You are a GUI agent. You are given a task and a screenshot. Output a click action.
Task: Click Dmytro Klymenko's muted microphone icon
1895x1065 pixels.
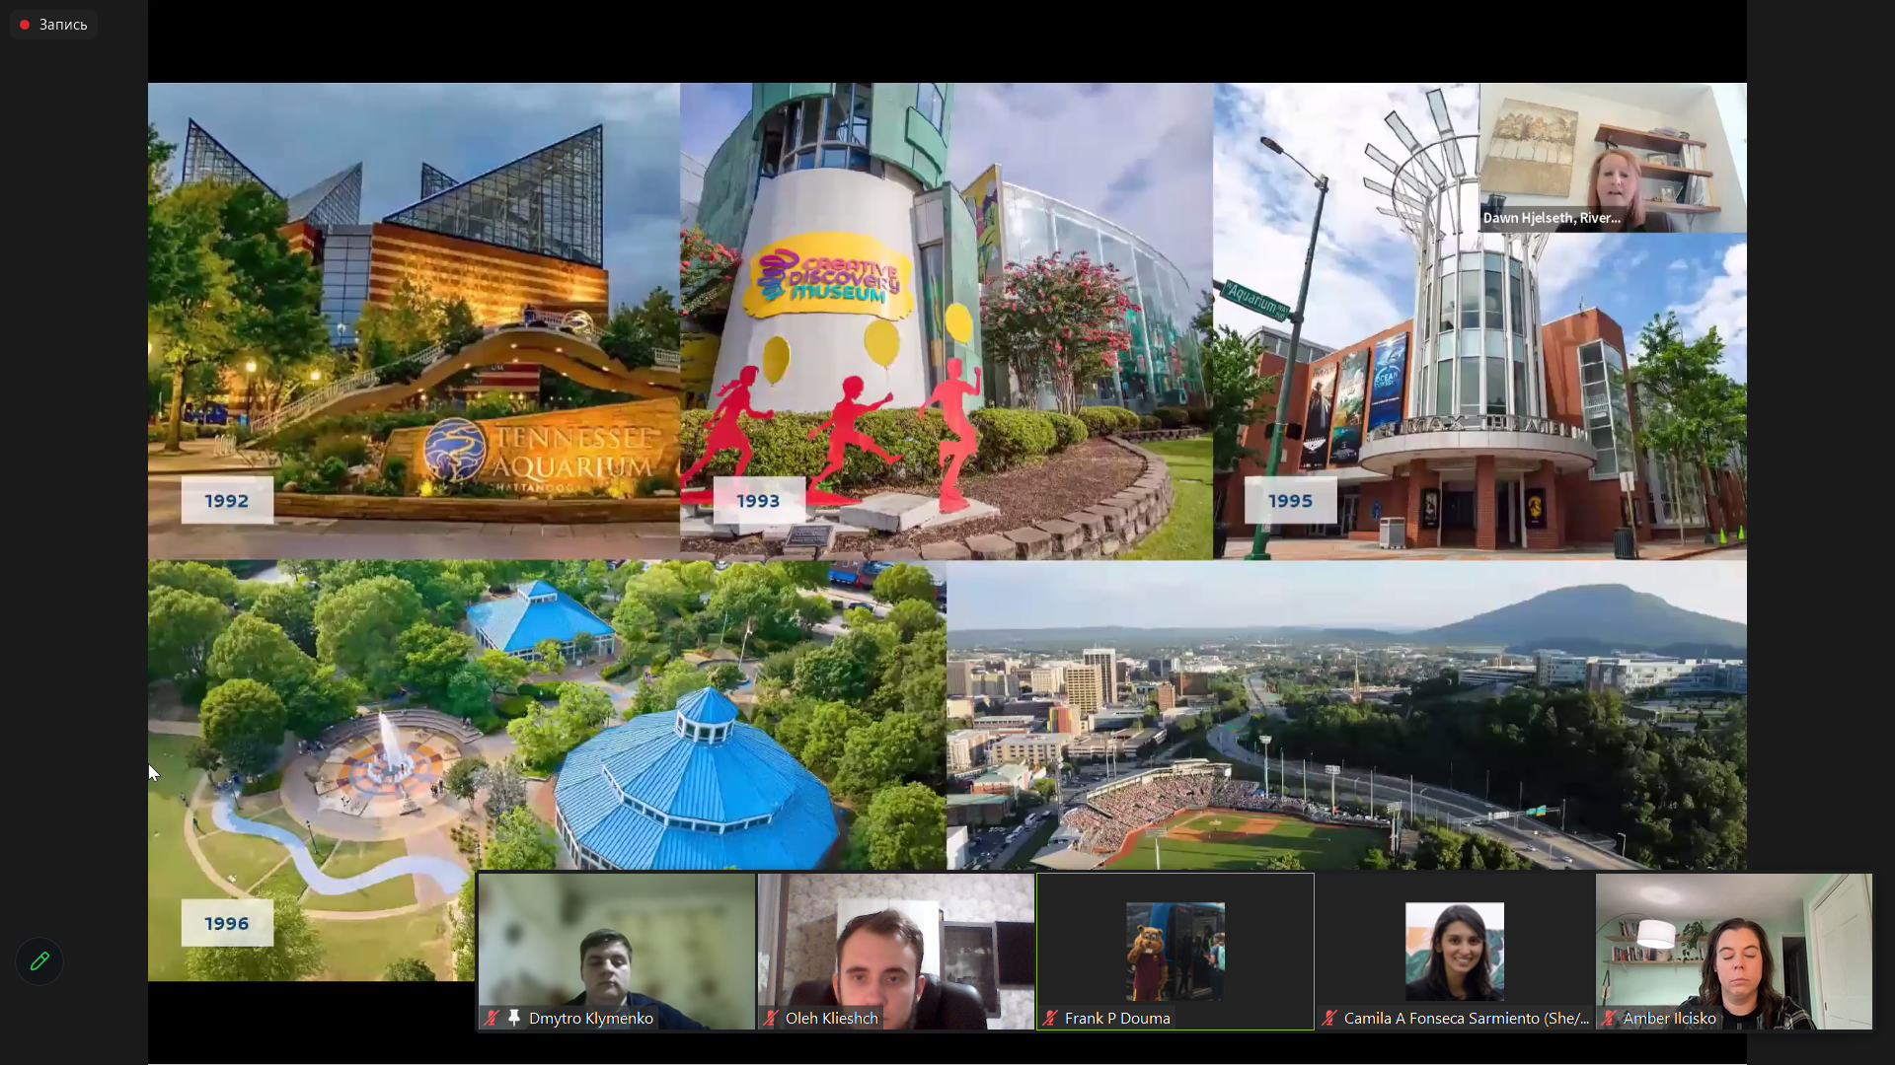pos(492,1018)
